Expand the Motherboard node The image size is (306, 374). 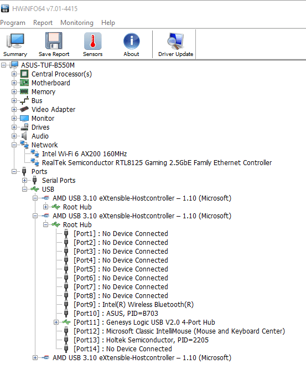pyautogui.click(x=14, y=83)
